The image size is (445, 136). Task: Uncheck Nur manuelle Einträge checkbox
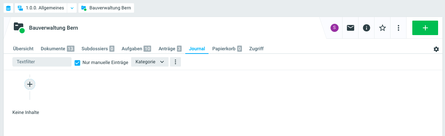click(x=77, y=63)
